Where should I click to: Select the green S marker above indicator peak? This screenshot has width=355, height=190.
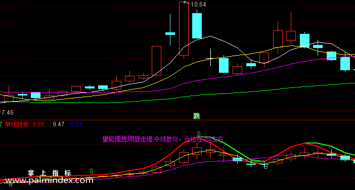click(199, 133)
